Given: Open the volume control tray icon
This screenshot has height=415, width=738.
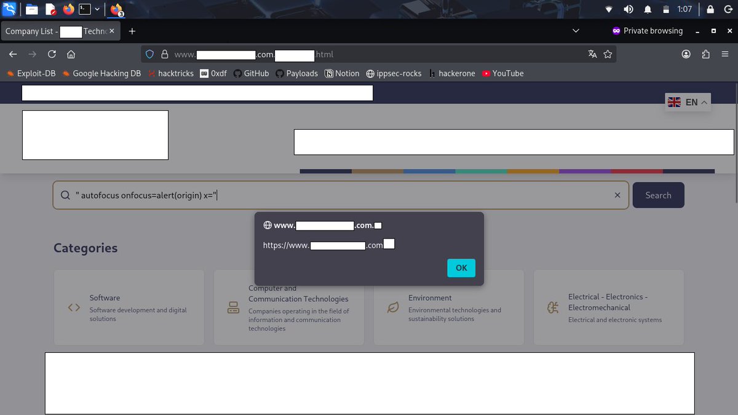Looking at the screenshot, I should click(628, 9).
